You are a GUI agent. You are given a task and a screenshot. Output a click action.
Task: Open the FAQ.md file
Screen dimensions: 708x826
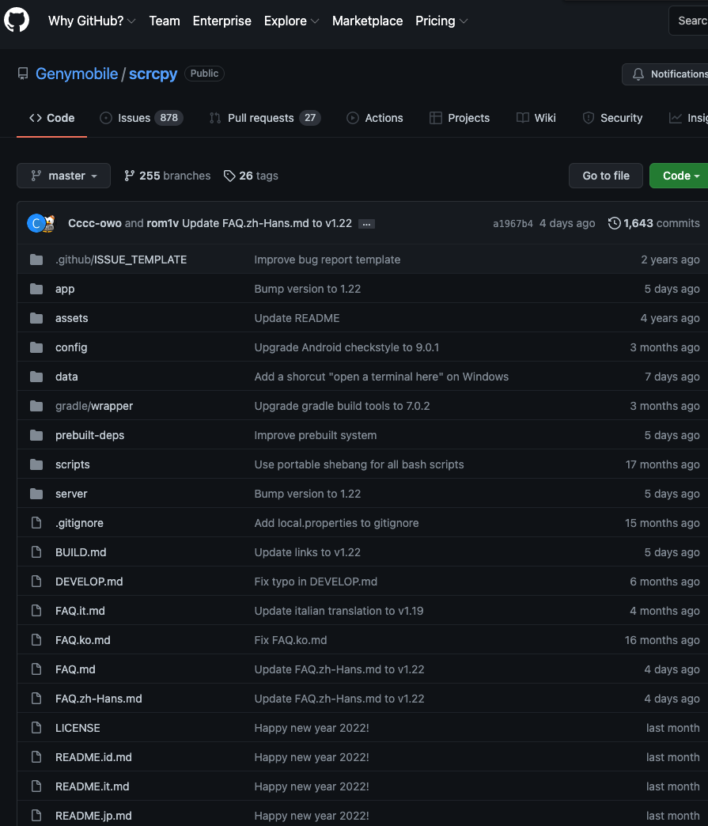click(x=75, y=669)
